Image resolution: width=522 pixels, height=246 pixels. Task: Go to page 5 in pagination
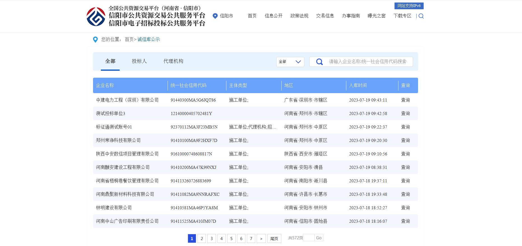point(231,238)
